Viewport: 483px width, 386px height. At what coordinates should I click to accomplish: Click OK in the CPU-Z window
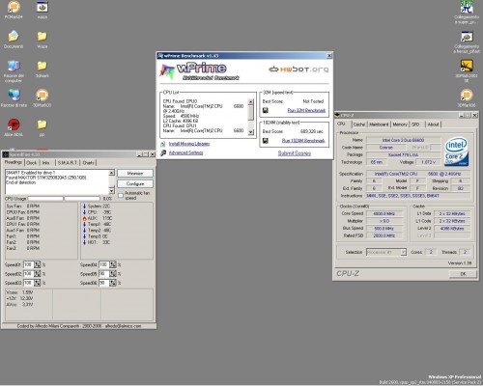coord(463,274)
